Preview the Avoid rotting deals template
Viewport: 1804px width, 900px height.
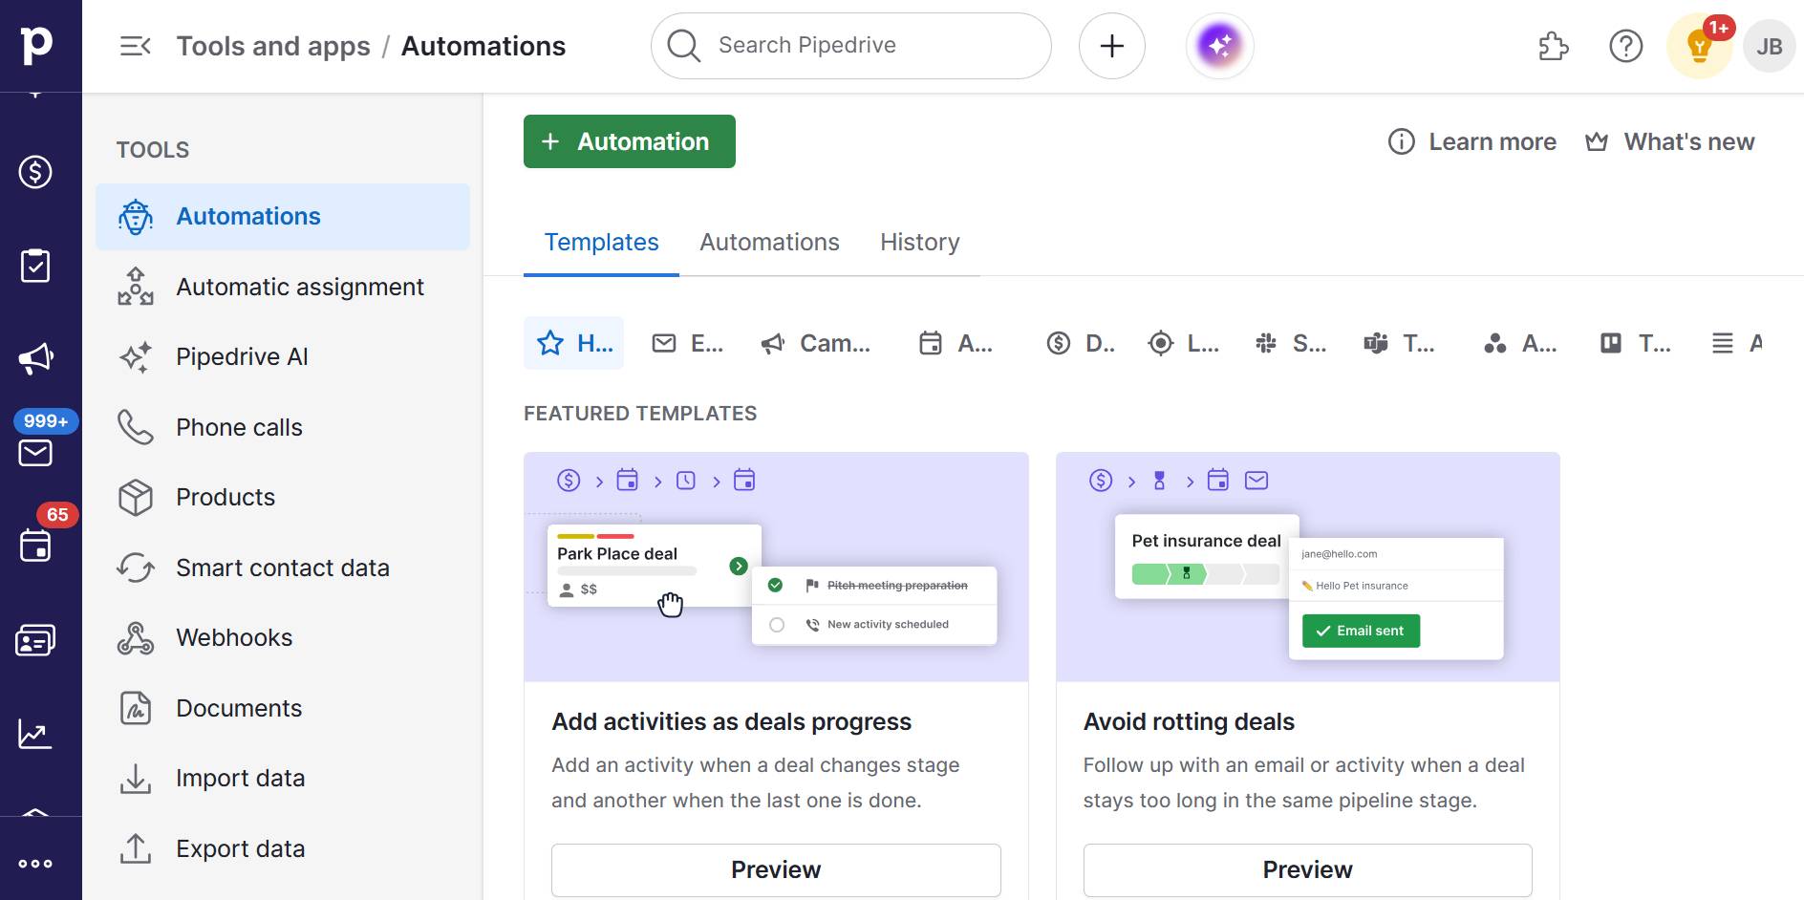tap(1306, 869)
